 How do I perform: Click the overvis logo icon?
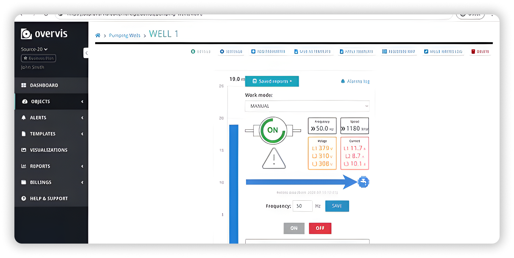click(x=26, y=34)
